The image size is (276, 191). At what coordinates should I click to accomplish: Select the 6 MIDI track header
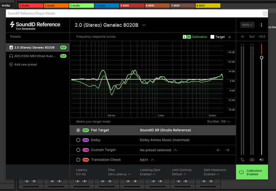coord(157,6)
